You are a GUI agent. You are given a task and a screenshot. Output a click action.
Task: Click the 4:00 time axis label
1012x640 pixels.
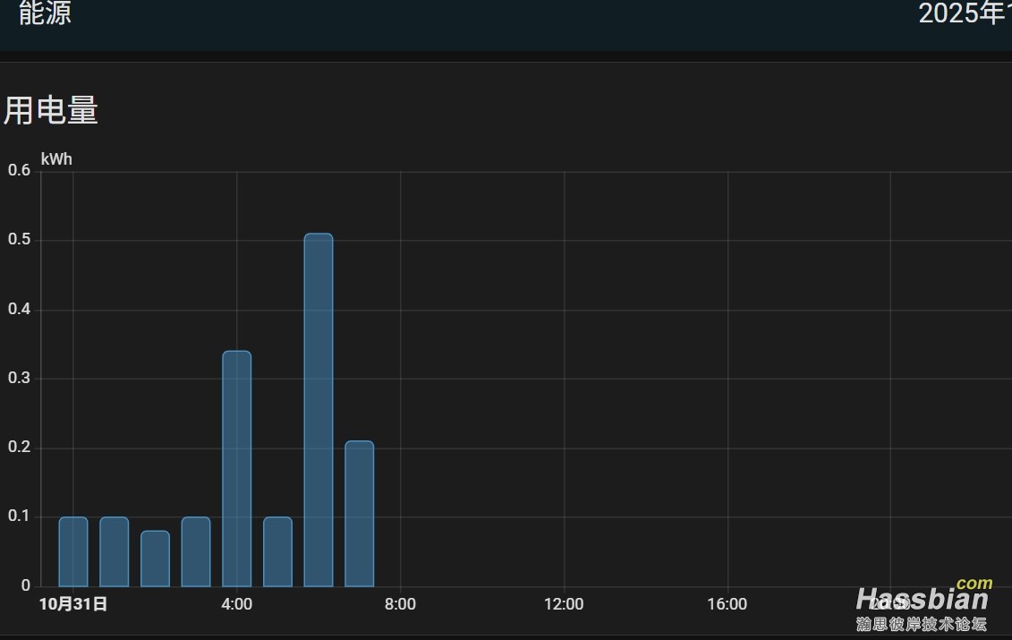[x=236, y=604]
